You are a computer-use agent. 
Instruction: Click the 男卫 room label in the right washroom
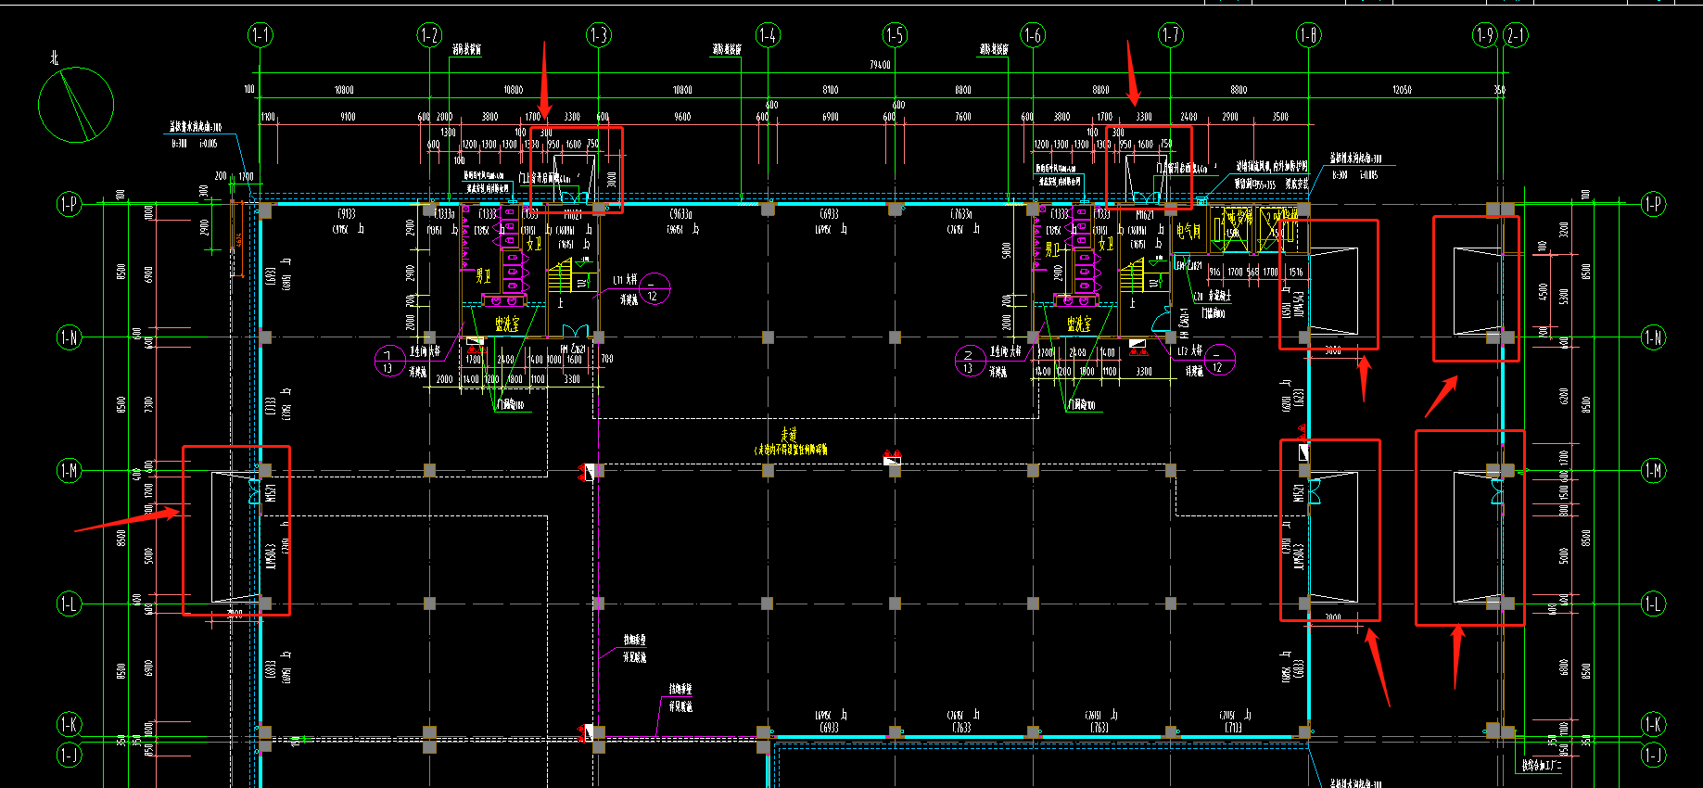(x=1053, y=249)
